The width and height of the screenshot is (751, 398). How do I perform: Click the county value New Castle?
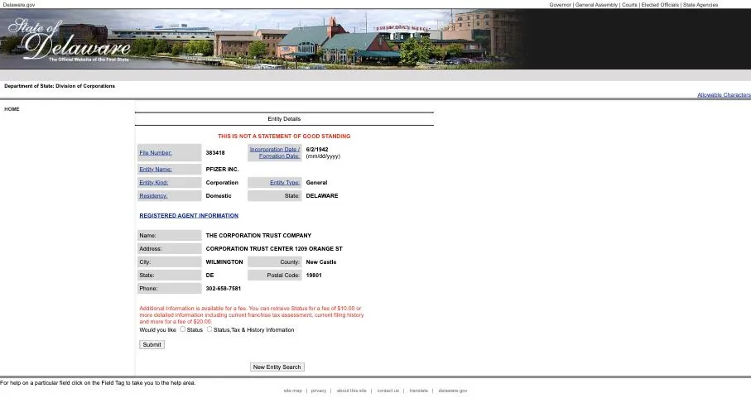321,262
